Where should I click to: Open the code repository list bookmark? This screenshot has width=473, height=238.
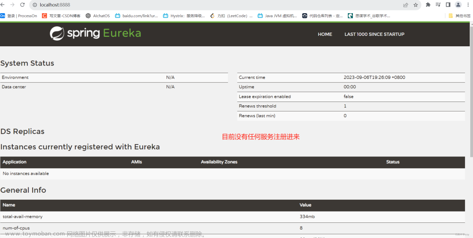[323, 16]
